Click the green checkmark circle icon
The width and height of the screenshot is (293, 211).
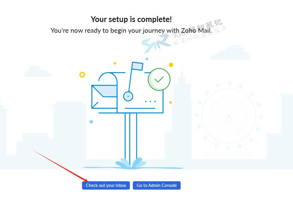[159, 79]
